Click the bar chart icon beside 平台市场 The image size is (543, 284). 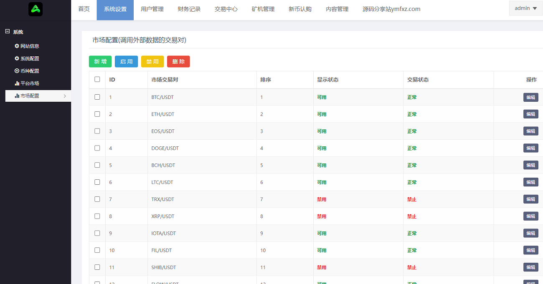click(17, 83)
